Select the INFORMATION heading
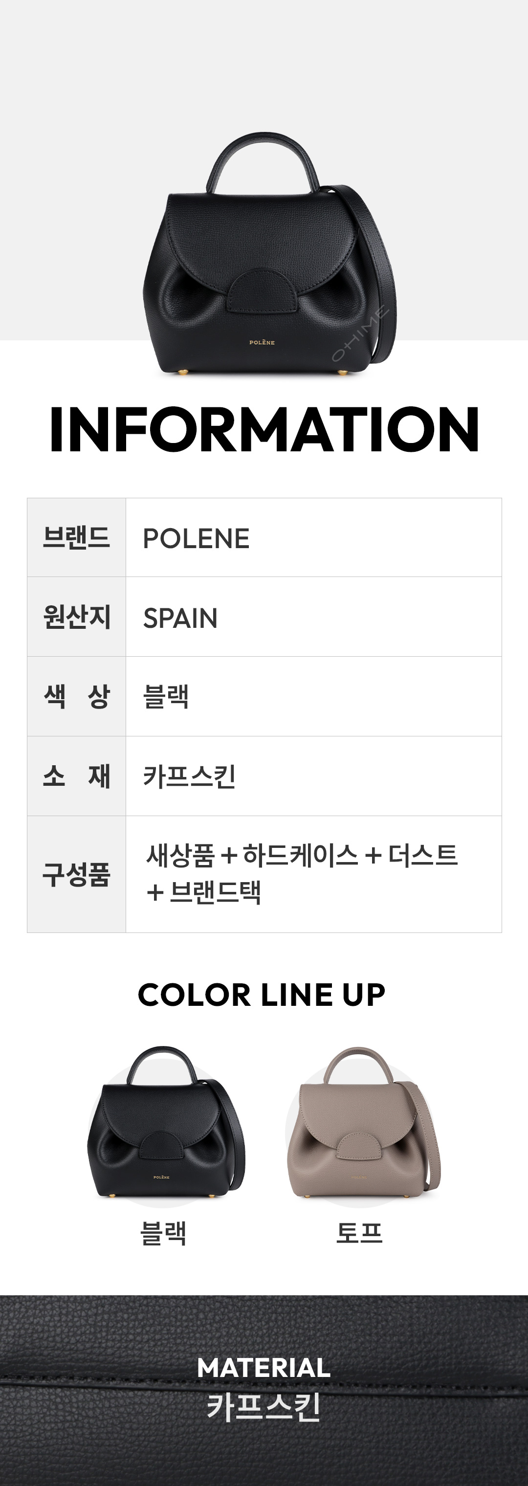 [264, 430]
